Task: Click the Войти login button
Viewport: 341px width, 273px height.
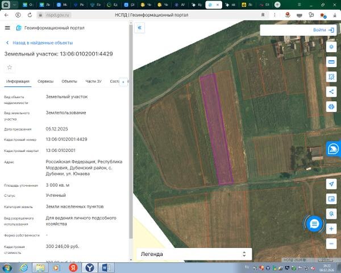Action: (x=323, y=30)
